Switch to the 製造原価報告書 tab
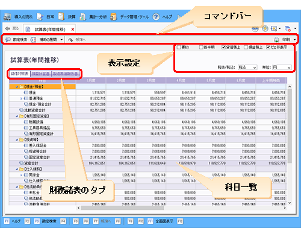This screenshot has height=228, width=301. (66, 74)
